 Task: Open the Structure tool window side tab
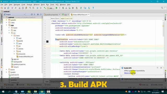pos(2,30)
